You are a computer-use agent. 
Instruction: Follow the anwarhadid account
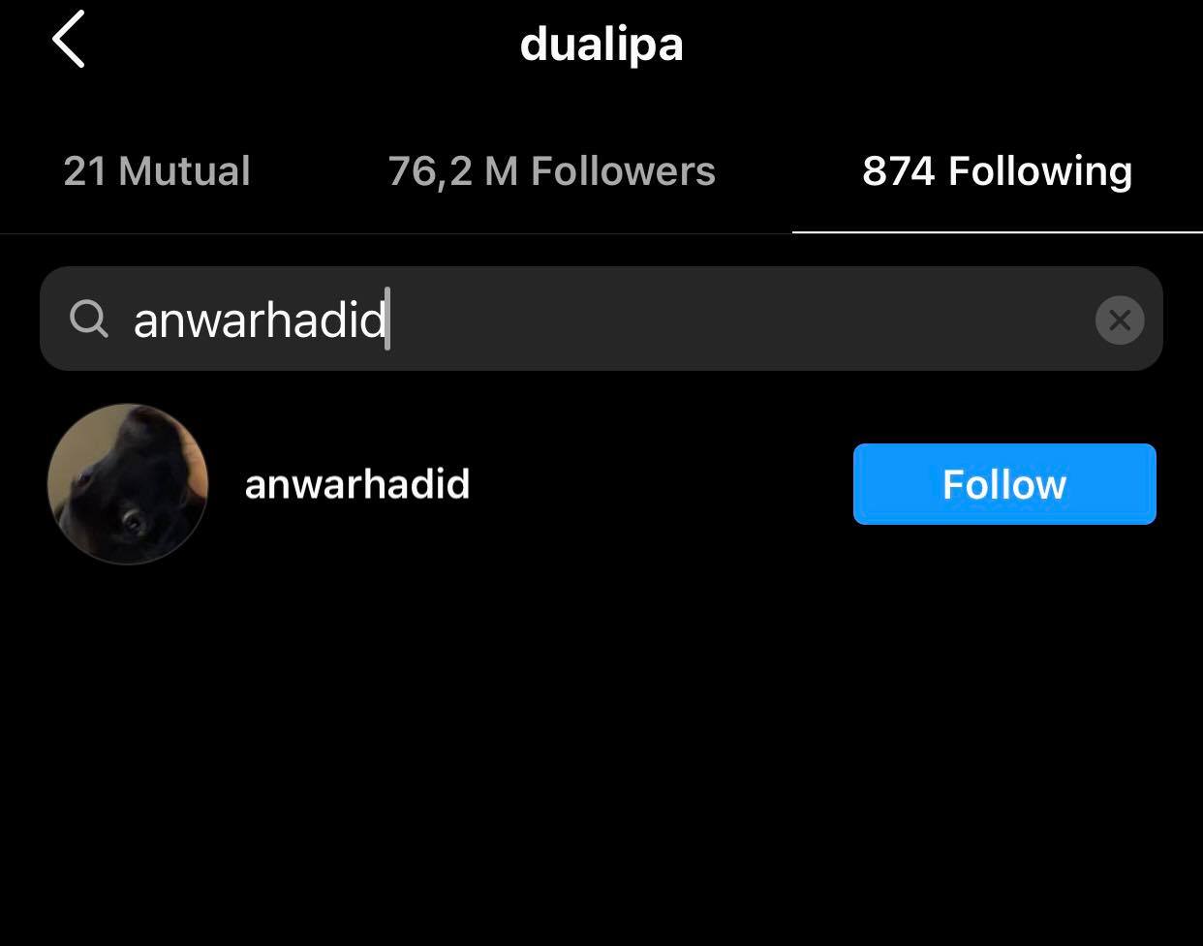[x=1004, y=484]
